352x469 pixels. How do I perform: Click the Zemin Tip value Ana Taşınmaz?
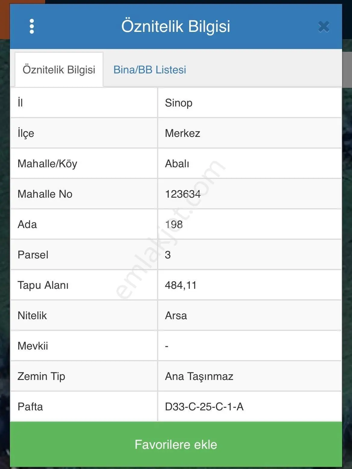(199, 376)
